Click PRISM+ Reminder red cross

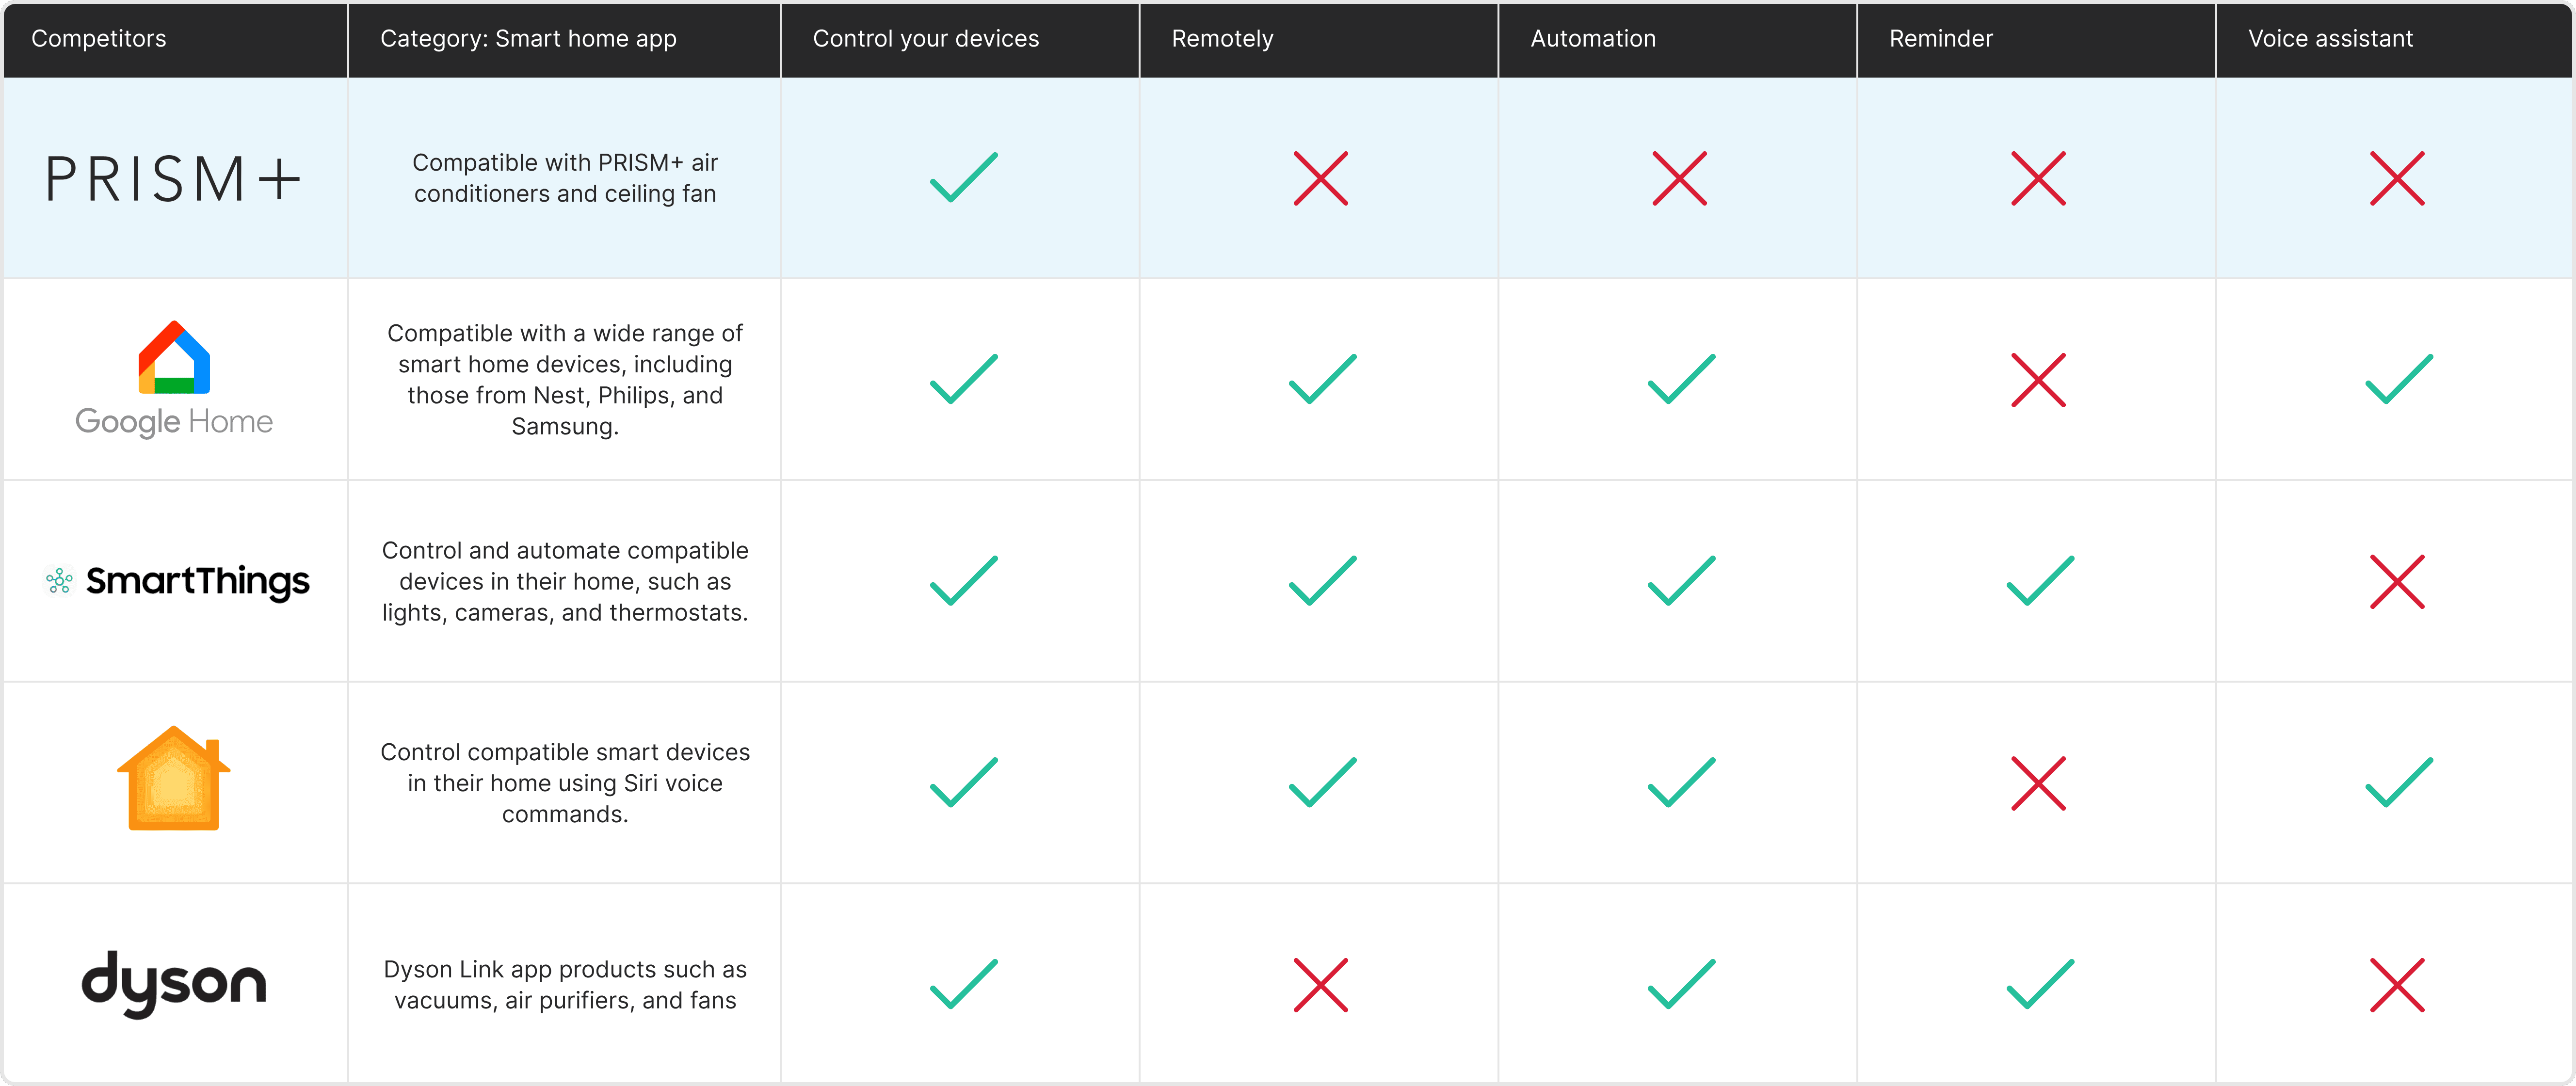click(x=2039, y=178)
